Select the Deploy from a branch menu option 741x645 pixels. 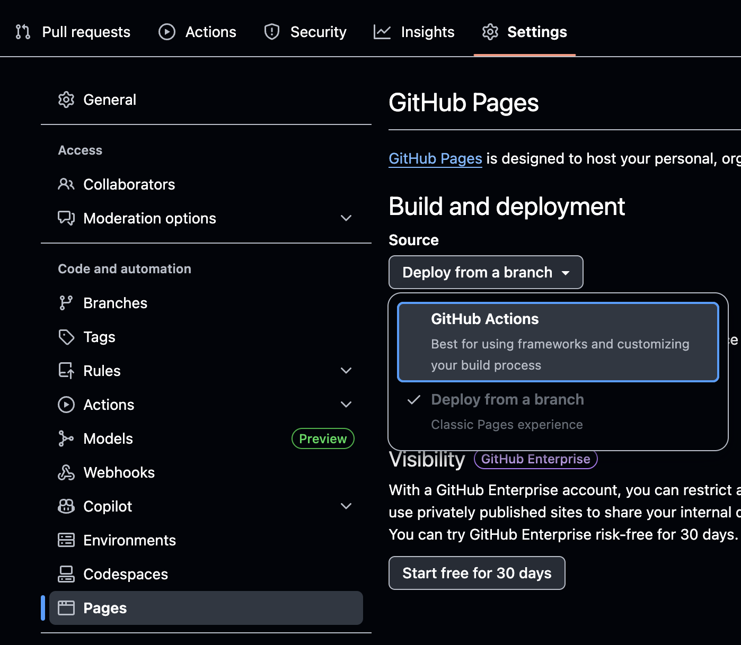click(558, 412)
